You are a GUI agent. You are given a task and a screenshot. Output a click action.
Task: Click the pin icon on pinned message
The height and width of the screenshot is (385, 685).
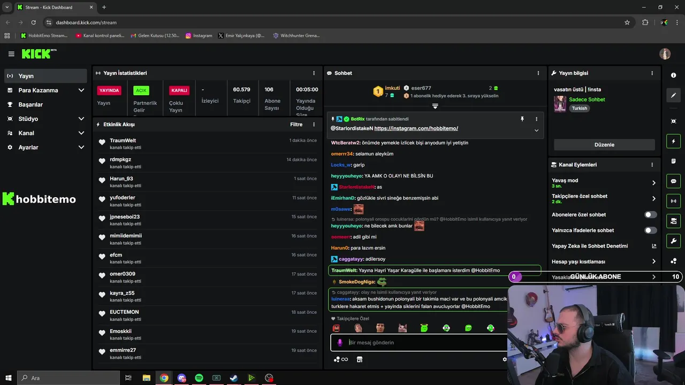point(522,119)
